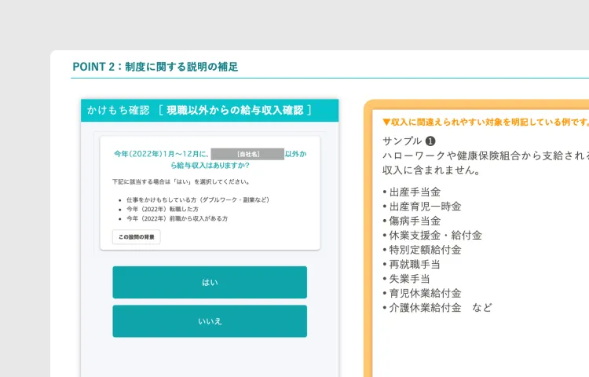
Task: Click the gray [自社名] placeholder box
Action: click(x=247, y=154)
